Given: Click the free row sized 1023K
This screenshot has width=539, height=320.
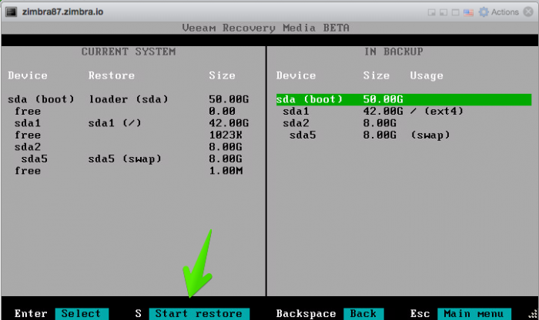Looking at the screenshot, I should [129, 135].
